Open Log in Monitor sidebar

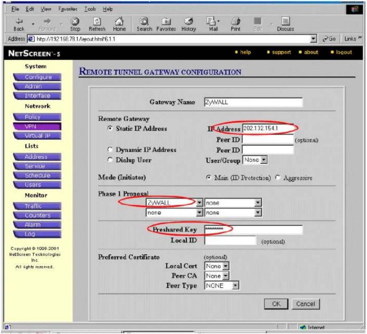pyautogui.click(x=38, y=234)
